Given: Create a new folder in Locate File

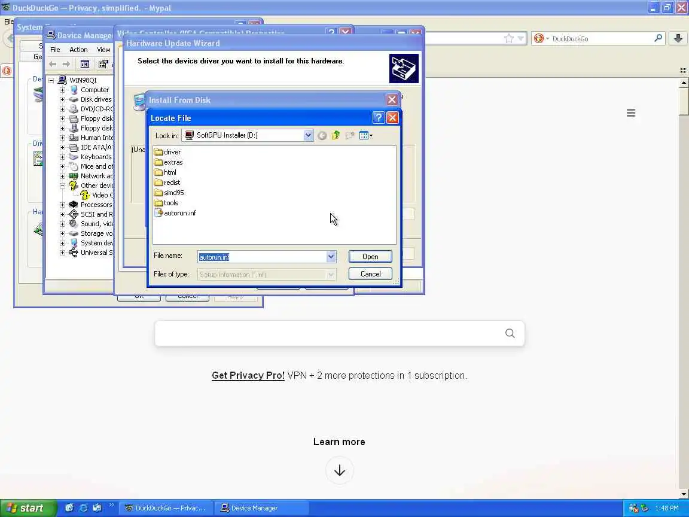Looking at the screenshot, I should coord(350,135).
